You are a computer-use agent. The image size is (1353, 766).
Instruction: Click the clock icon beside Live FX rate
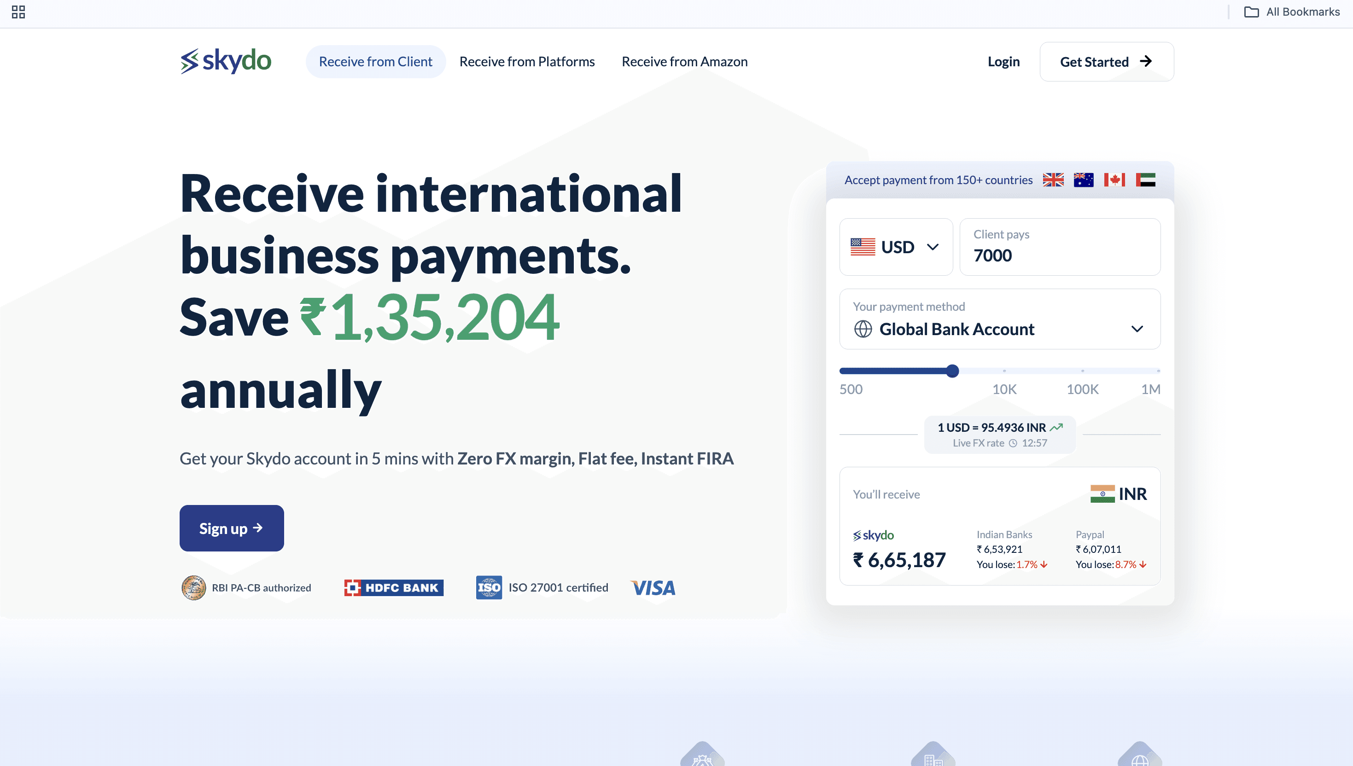pyautogui.click(x=1013, y=443)
